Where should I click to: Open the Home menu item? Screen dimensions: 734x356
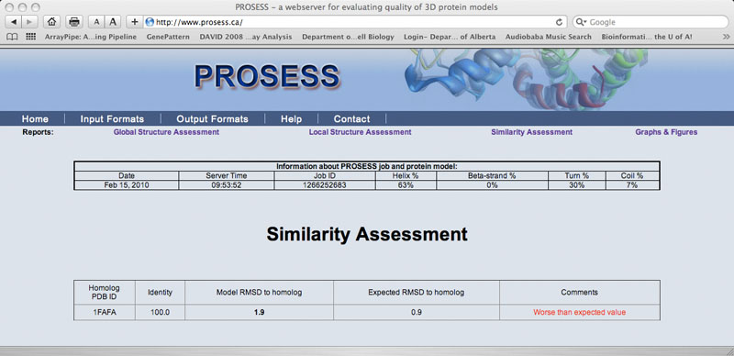coord(35,119)
